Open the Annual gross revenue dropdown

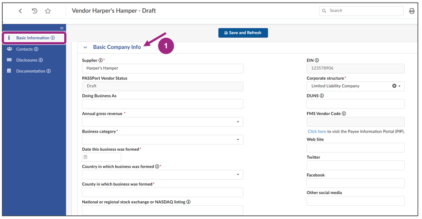click(238, 122)
